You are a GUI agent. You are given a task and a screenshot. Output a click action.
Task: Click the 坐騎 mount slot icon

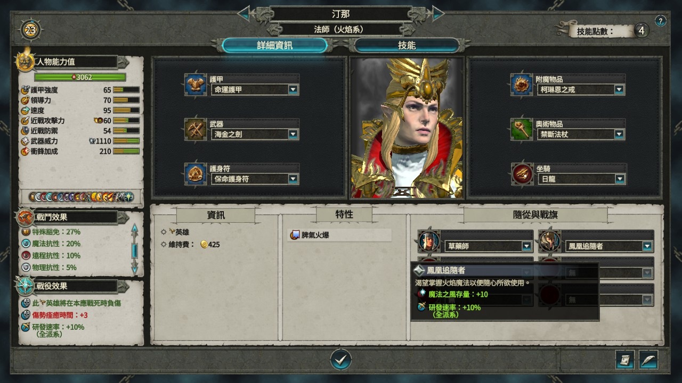point(522,174)
